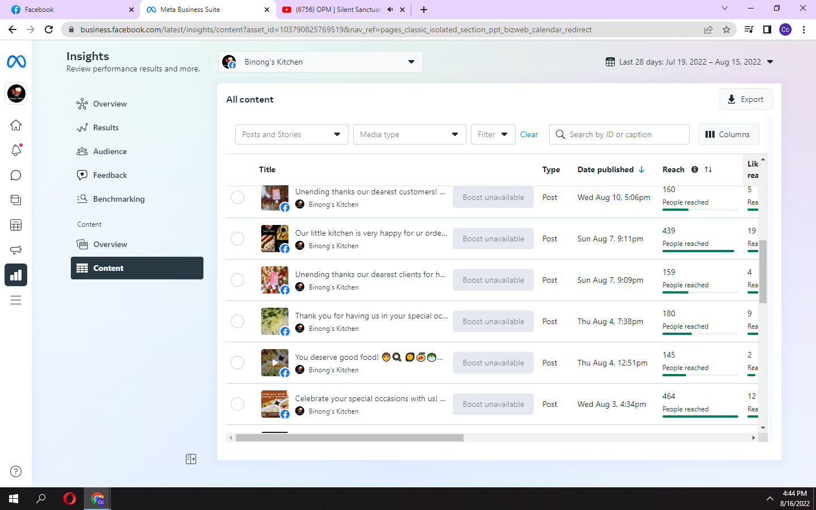Open the Binong's Kitchen page selector dropdown
This screenshot has width=816, height=510.
tap(321, 62)
